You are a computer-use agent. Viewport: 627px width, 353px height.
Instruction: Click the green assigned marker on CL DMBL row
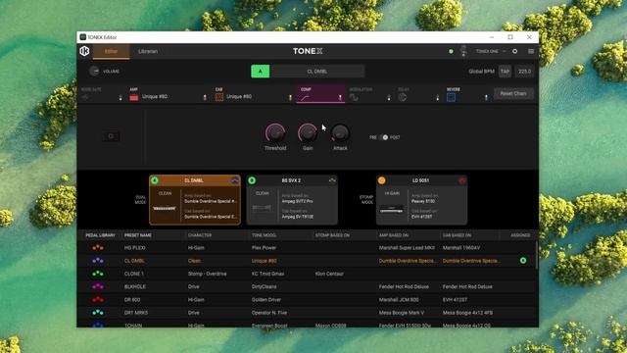(x=523, y=261)
